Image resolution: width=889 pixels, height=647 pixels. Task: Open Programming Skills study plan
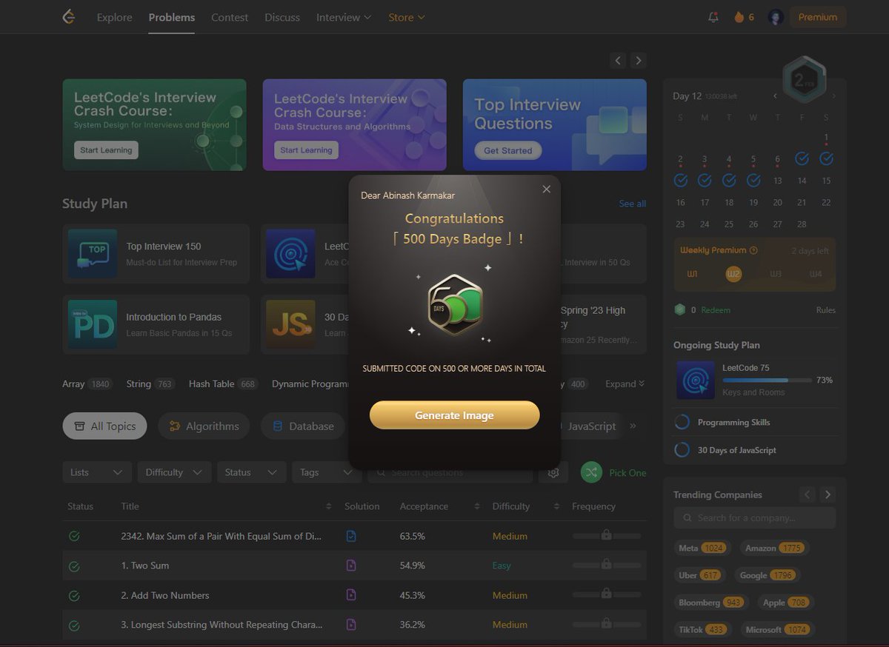734,422
